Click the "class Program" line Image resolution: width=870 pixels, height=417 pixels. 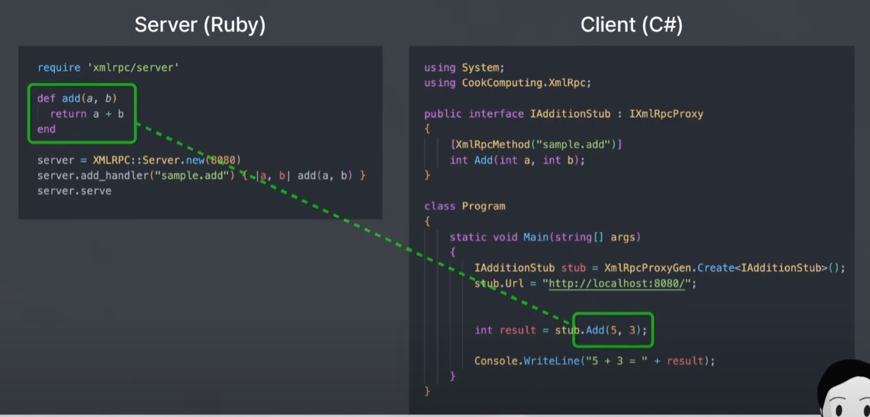tap(465, 206)
